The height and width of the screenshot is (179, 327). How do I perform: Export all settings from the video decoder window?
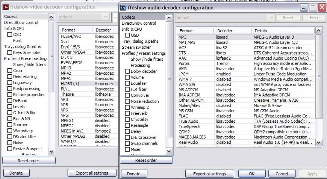(92, 173)
